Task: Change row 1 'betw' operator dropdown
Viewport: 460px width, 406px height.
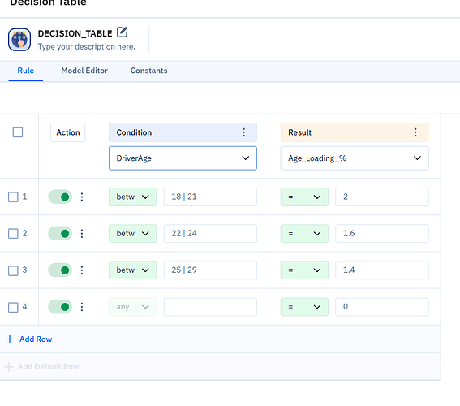Action: pos(132,197)
